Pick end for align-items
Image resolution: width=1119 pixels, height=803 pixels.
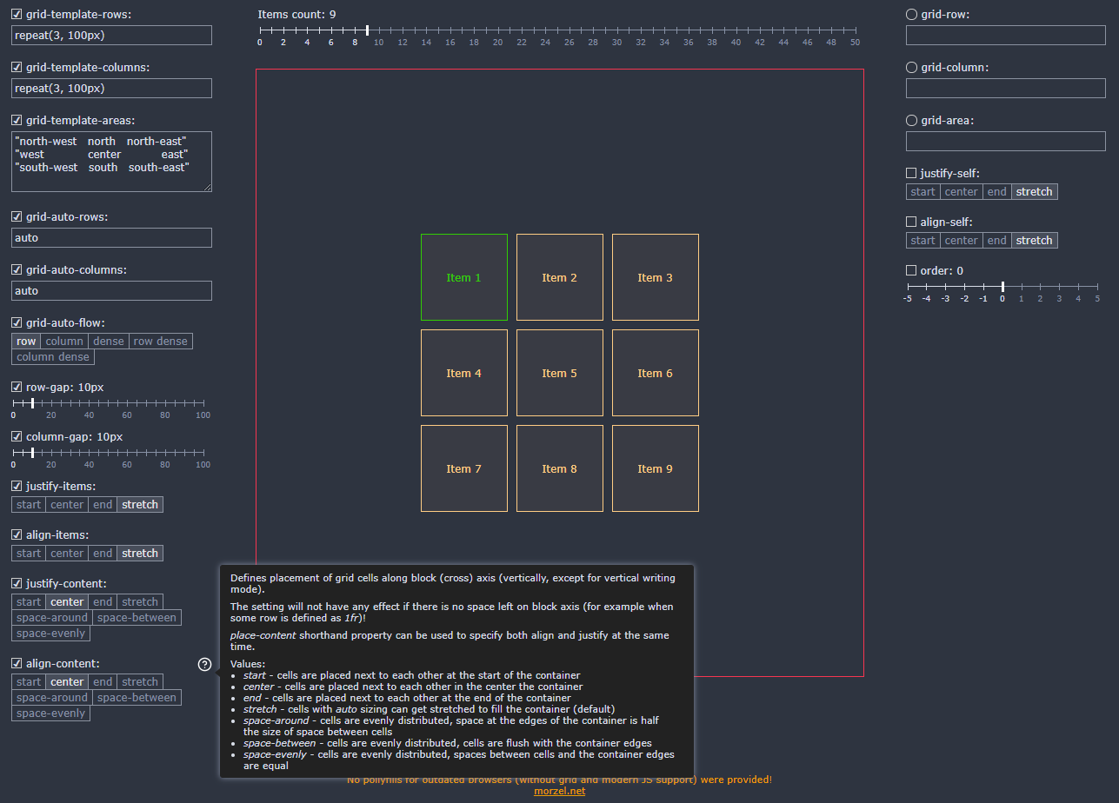[x=103, y=554]
